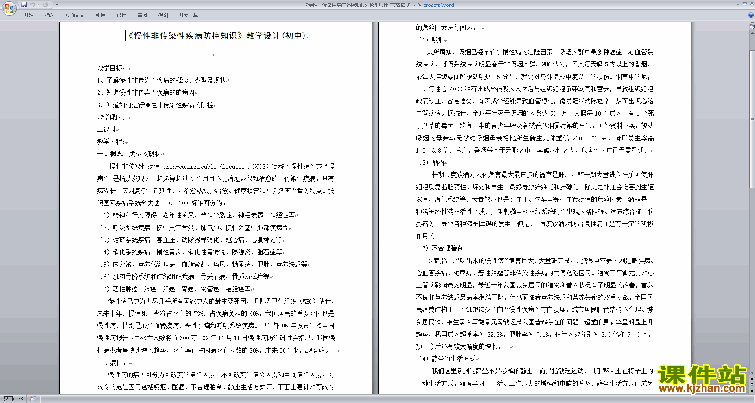Click the line (7) 恶性肿瘤
This screenshot has width=755, height=403.
click(175, 289)
